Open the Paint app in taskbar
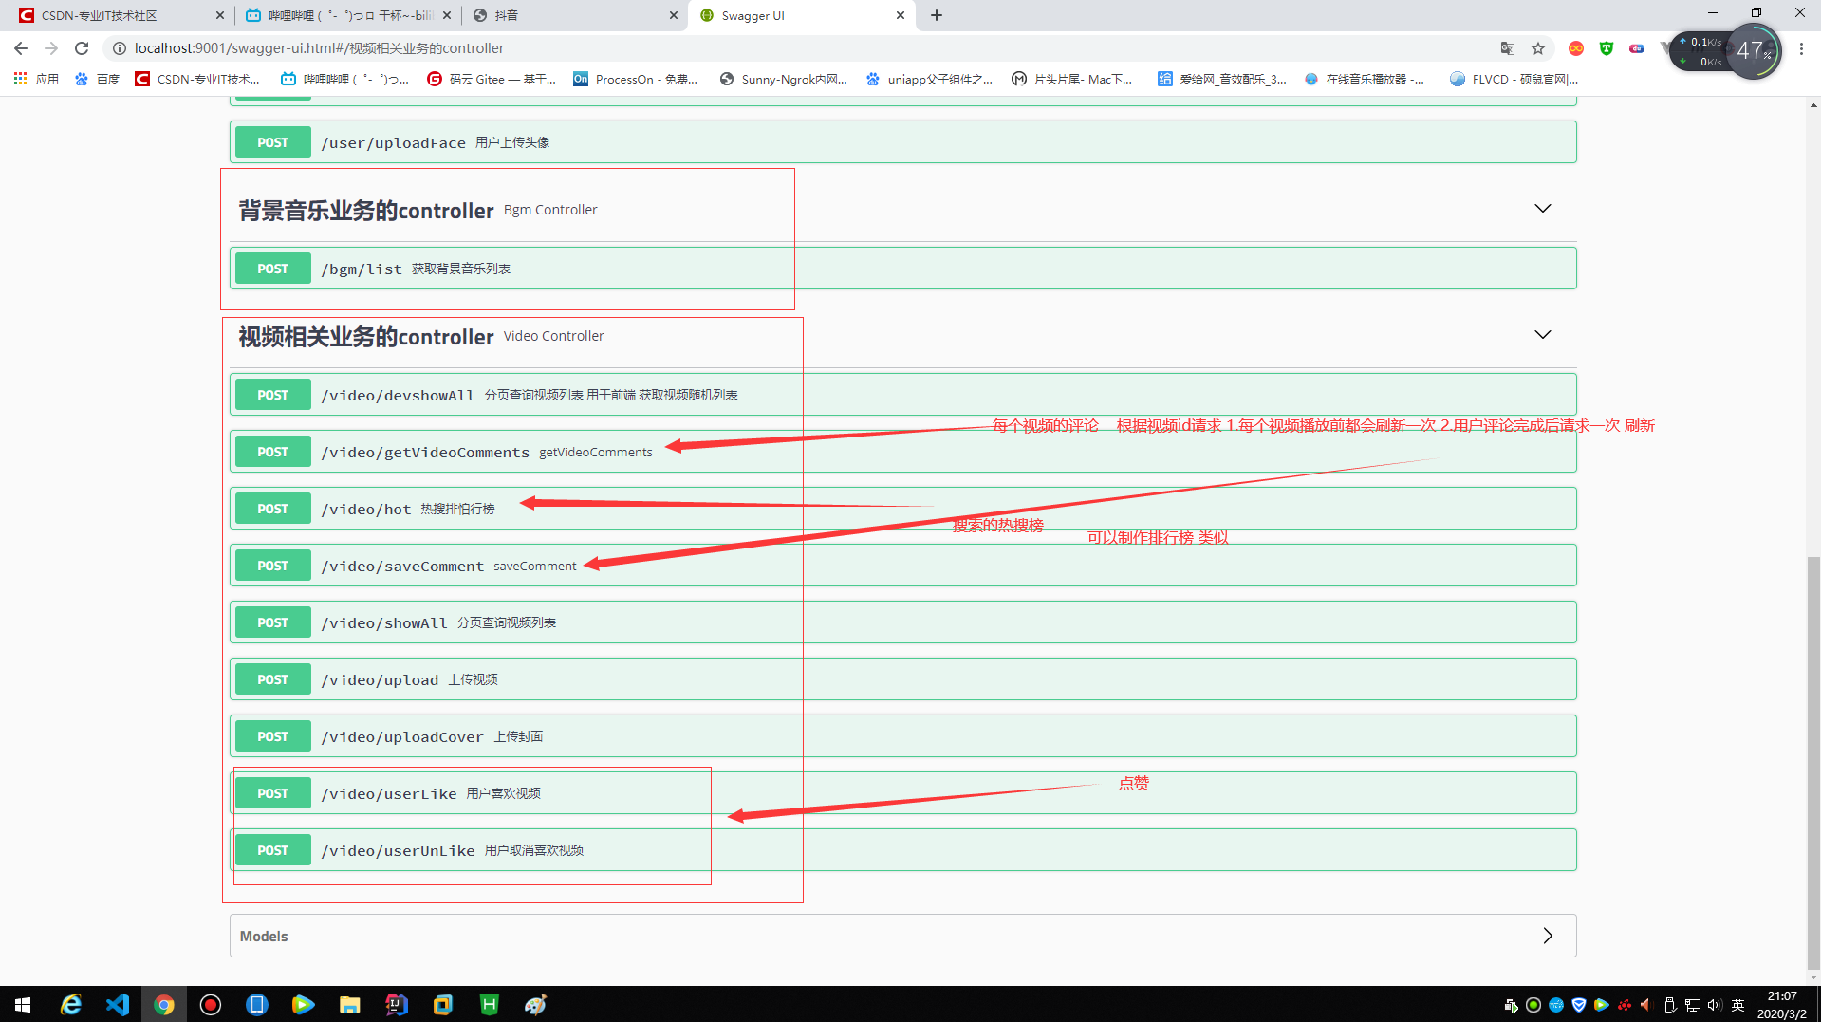Screen dimensions: 1821x1022 tap(536, 1004)
